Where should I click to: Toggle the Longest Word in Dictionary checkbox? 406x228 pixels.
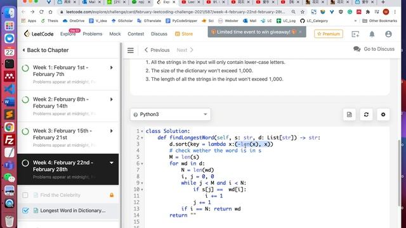tap(25, 210)
